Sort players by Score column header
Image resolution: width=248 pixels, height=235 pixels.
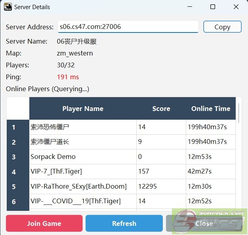161,109
